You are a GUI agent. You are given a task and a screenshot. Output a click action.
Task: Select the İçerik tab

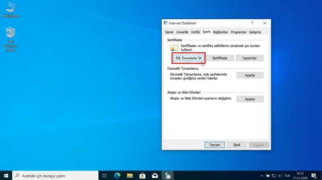tap(206, 32)
